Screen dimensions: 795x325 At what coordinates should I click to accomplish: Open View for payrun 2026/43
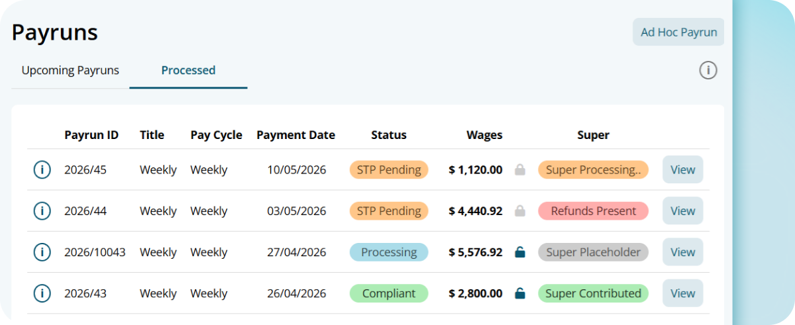(682, 293)
